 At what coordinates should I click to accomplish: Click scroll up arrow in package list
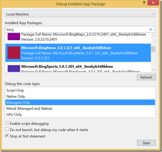click(x=153, y=35)
